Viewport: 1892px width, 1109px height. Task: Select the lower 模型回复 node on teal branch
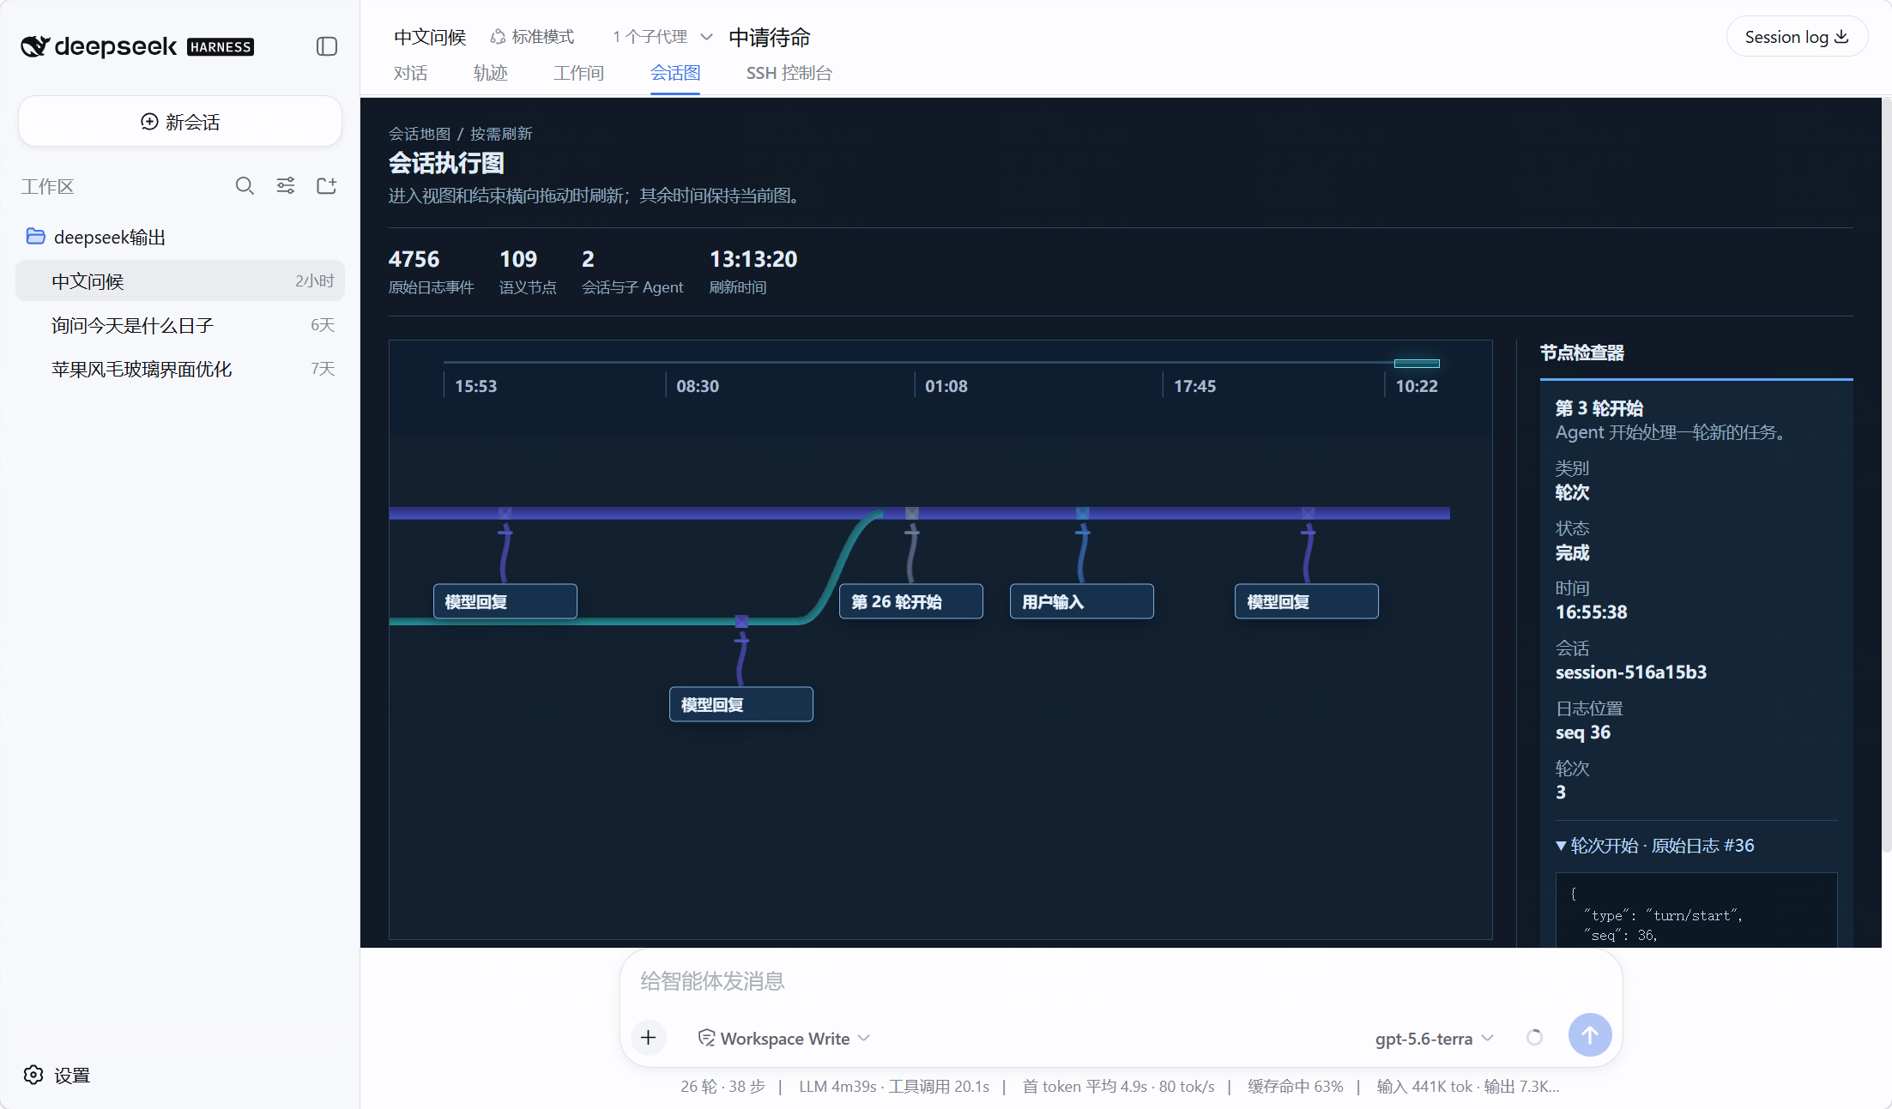click(x=741, y=704)
